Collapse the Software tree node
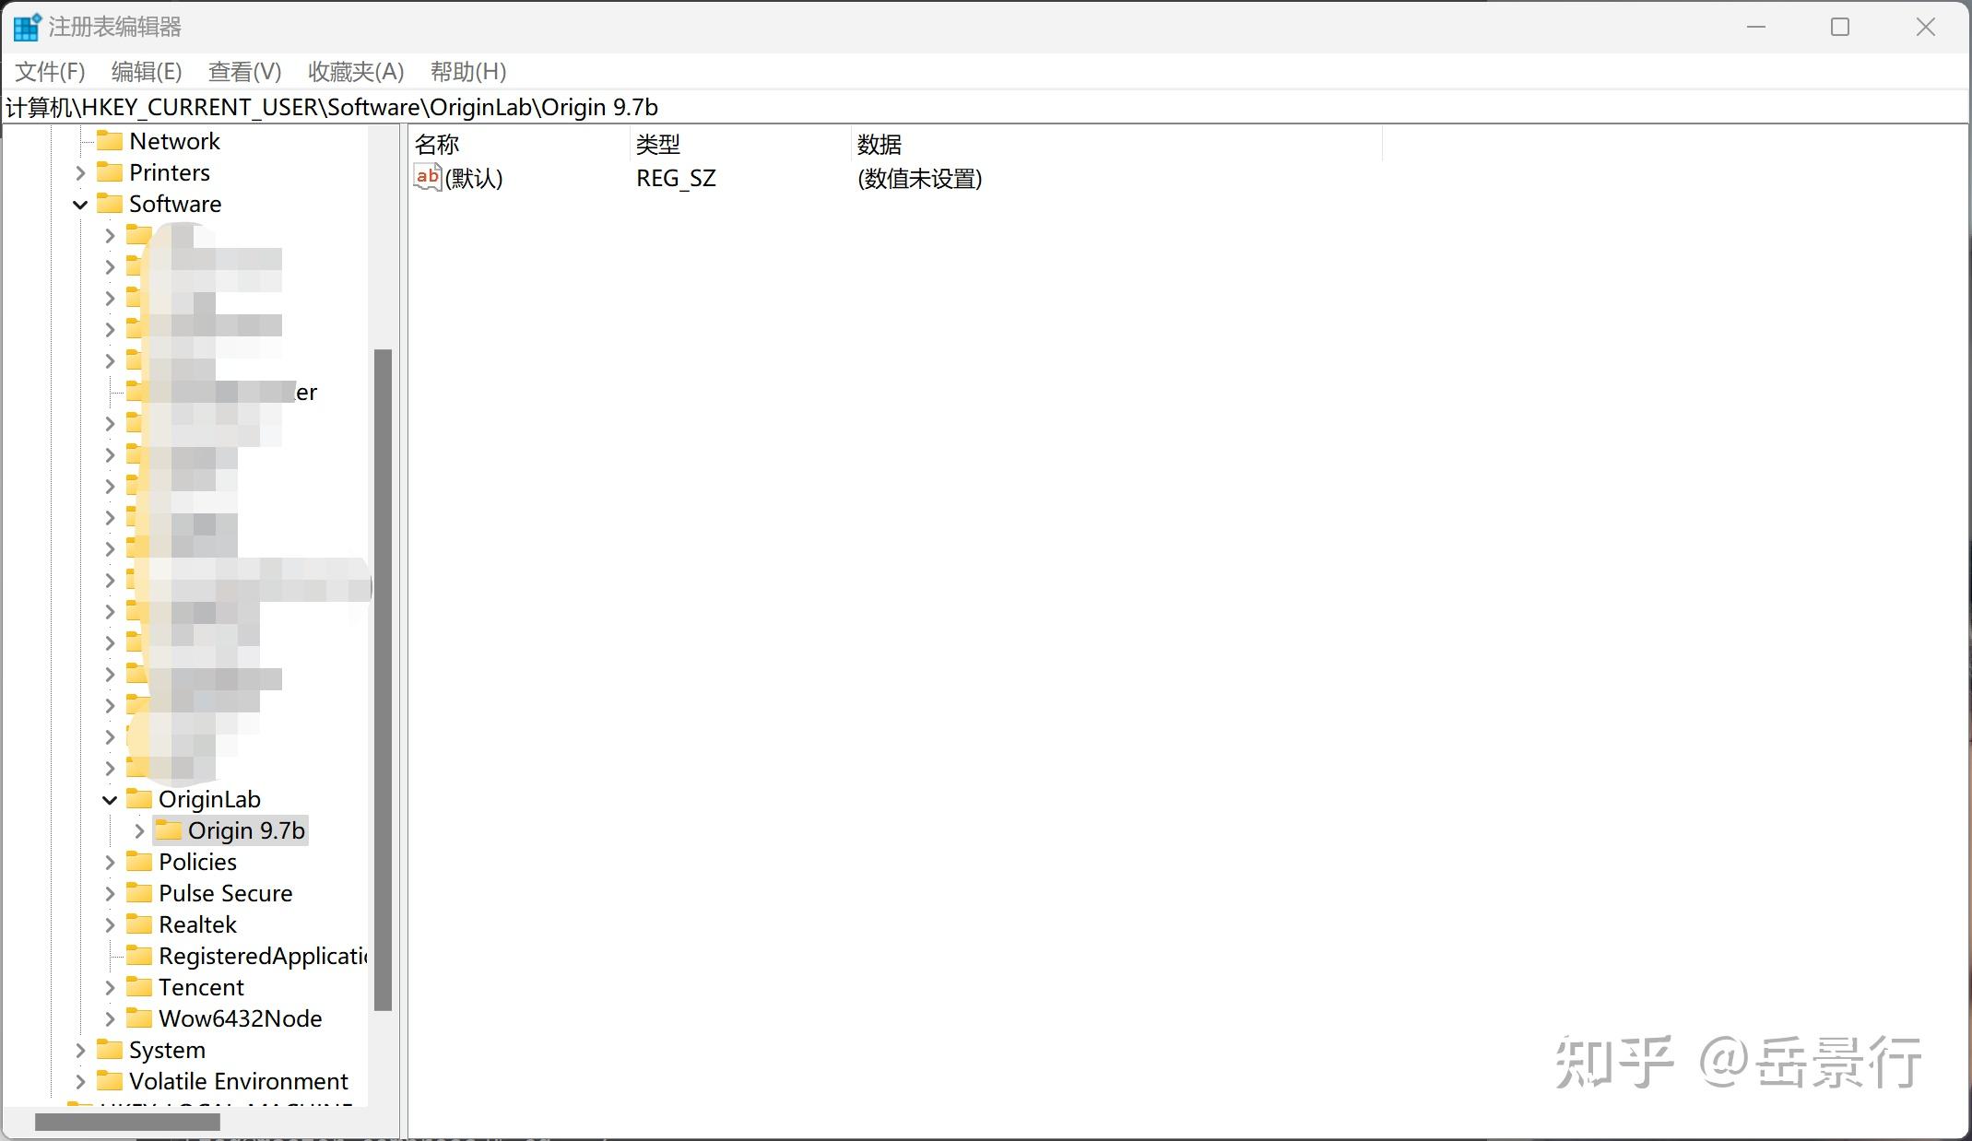 80,205
